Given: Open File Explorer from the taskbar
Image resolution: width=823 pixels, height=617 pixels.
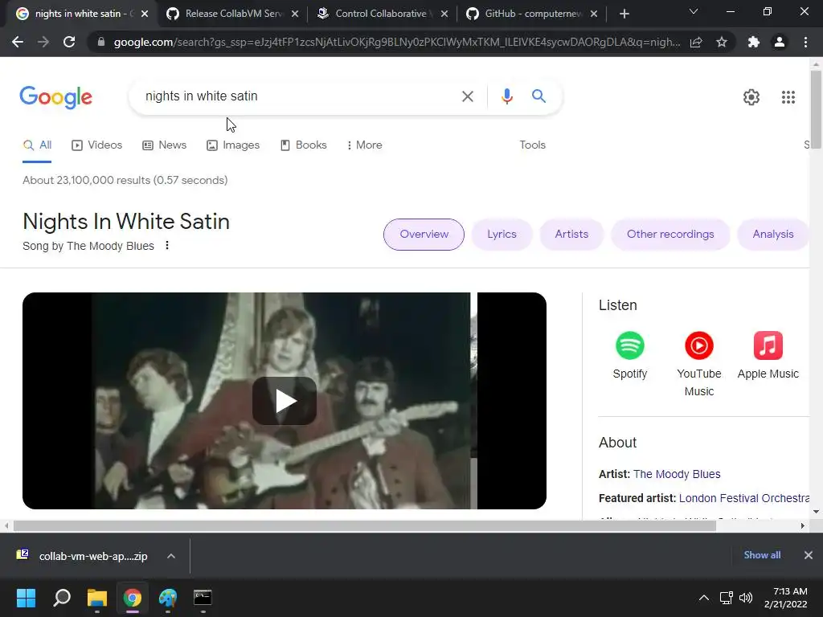Looking at the screenshot, I should [x=97, y=598].
